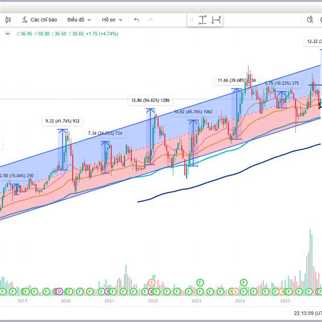This screenshot has height=322, width=322.
Task: Click the change value +1.75 (+4.74%)
Action: [x=102, y=34]
